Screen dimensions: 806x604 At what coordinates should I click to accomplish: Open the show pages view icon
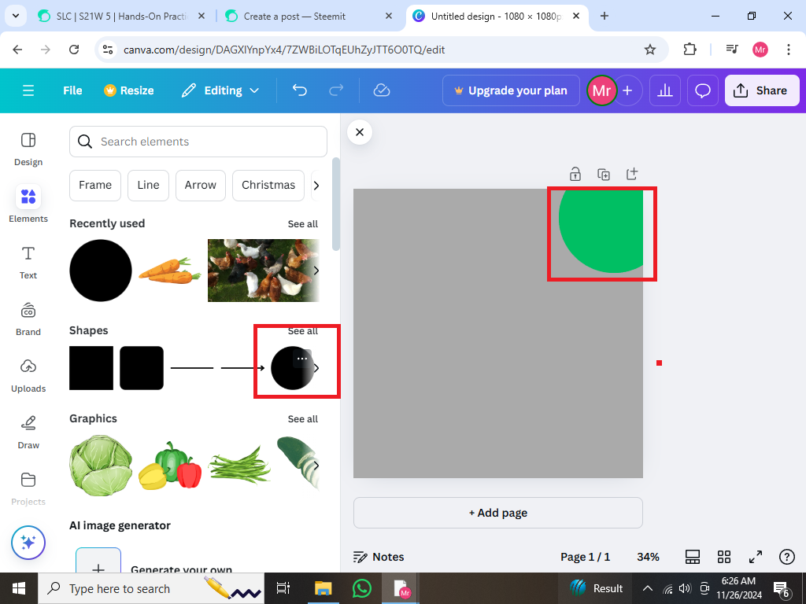[693, 557]
